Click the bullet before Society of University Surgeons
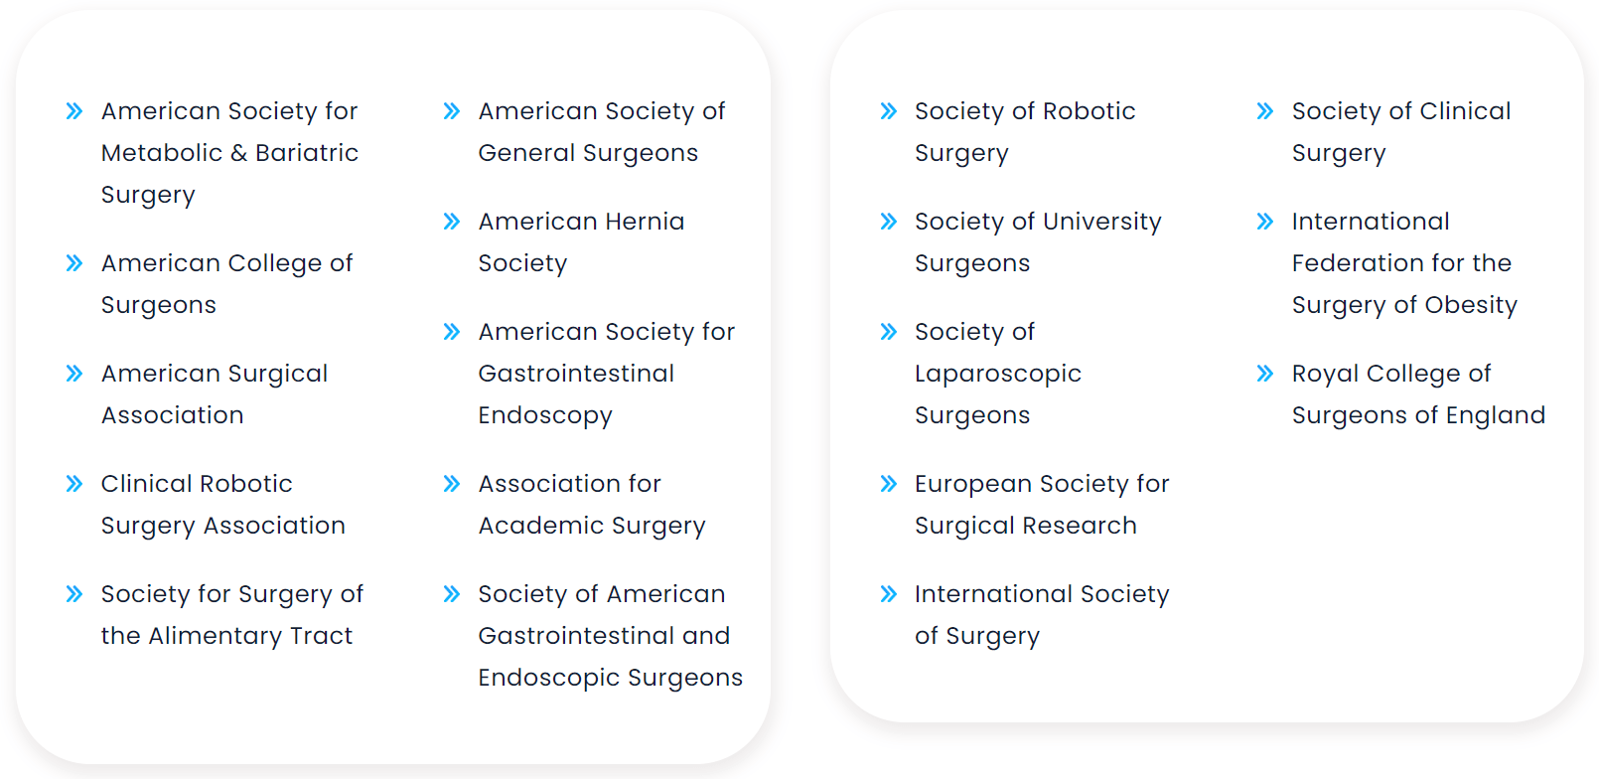The height and width of the screenshot is (779, 1599). 889,222
